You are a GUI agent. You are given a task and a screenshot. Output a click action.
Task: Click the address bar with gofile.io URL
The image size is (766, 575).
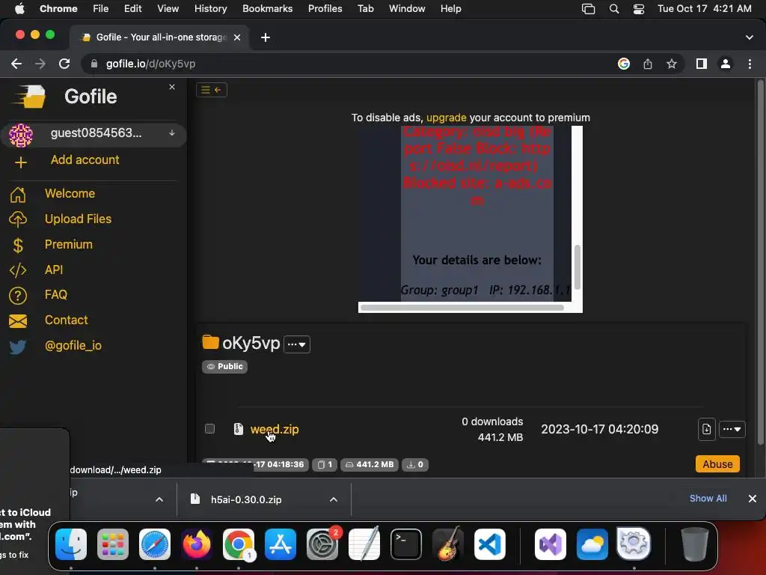349,64
